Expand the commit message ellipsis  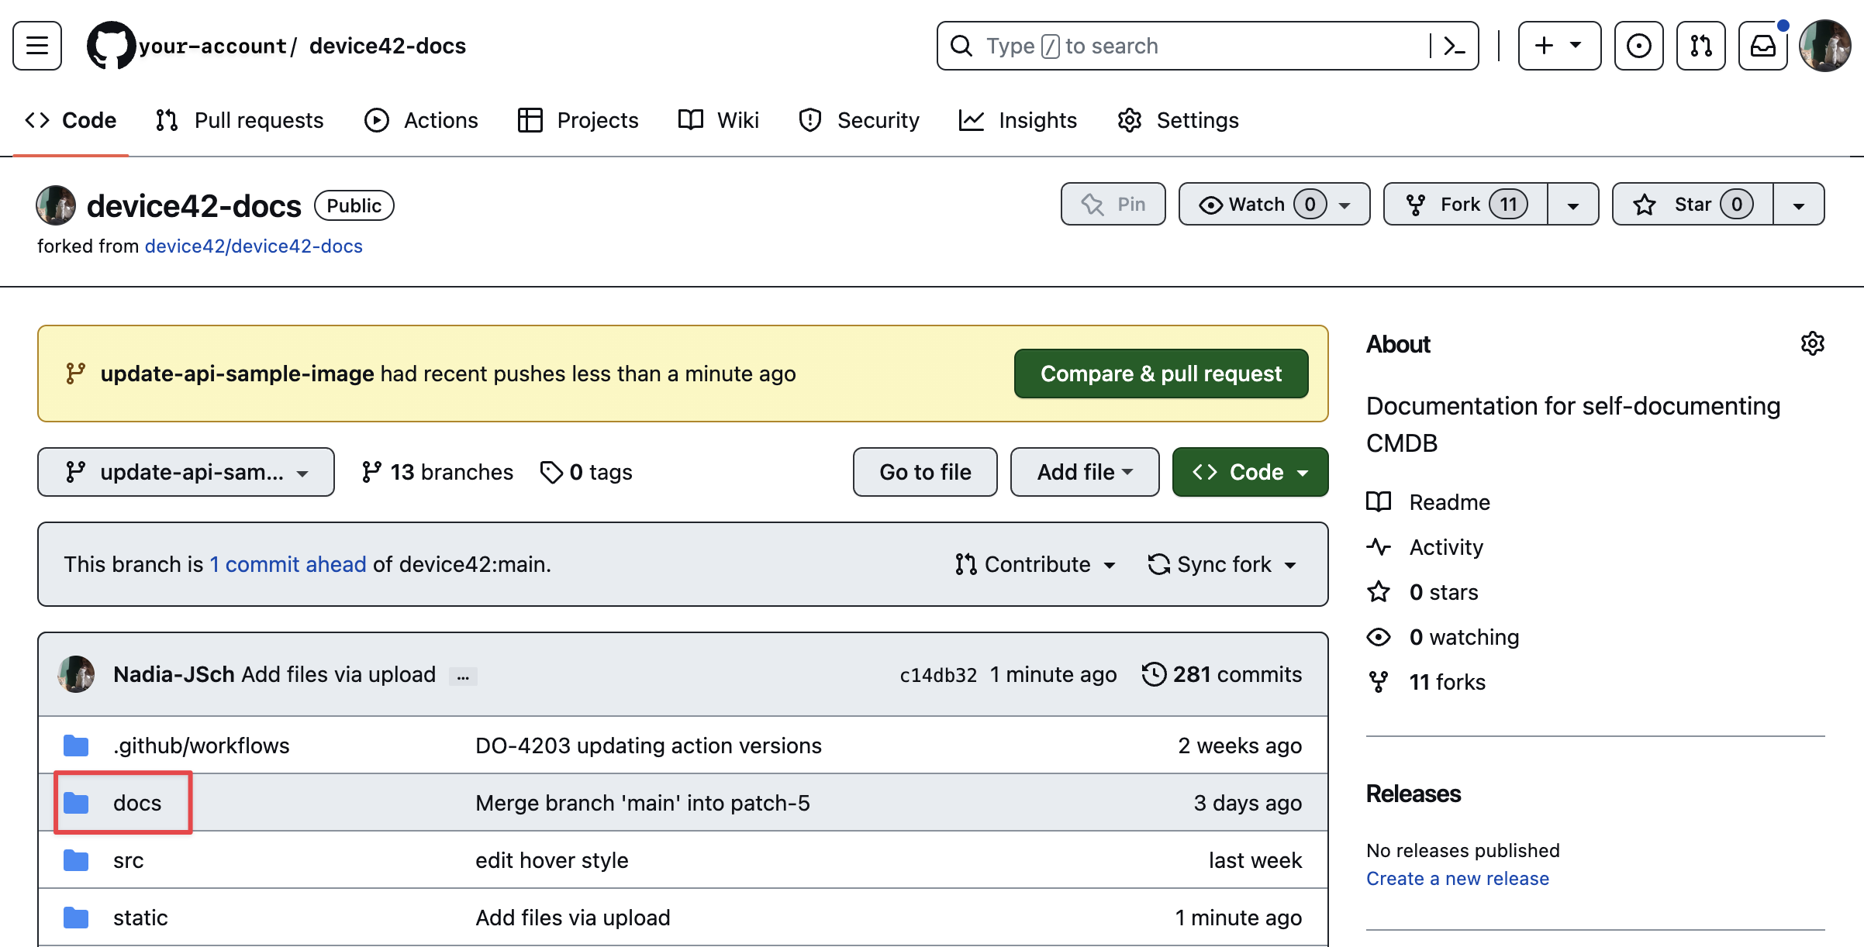click(x=463, y=676)
